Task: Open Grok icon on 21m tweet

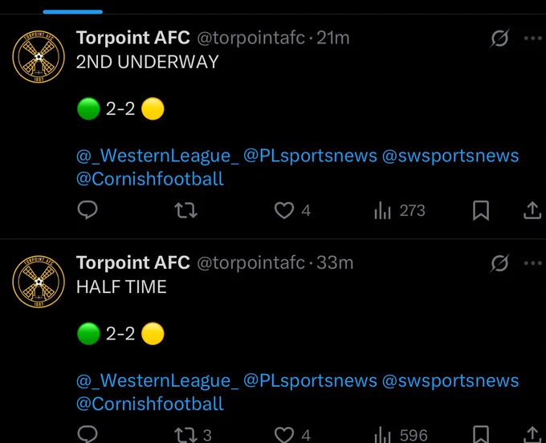Action: [499, 38]
